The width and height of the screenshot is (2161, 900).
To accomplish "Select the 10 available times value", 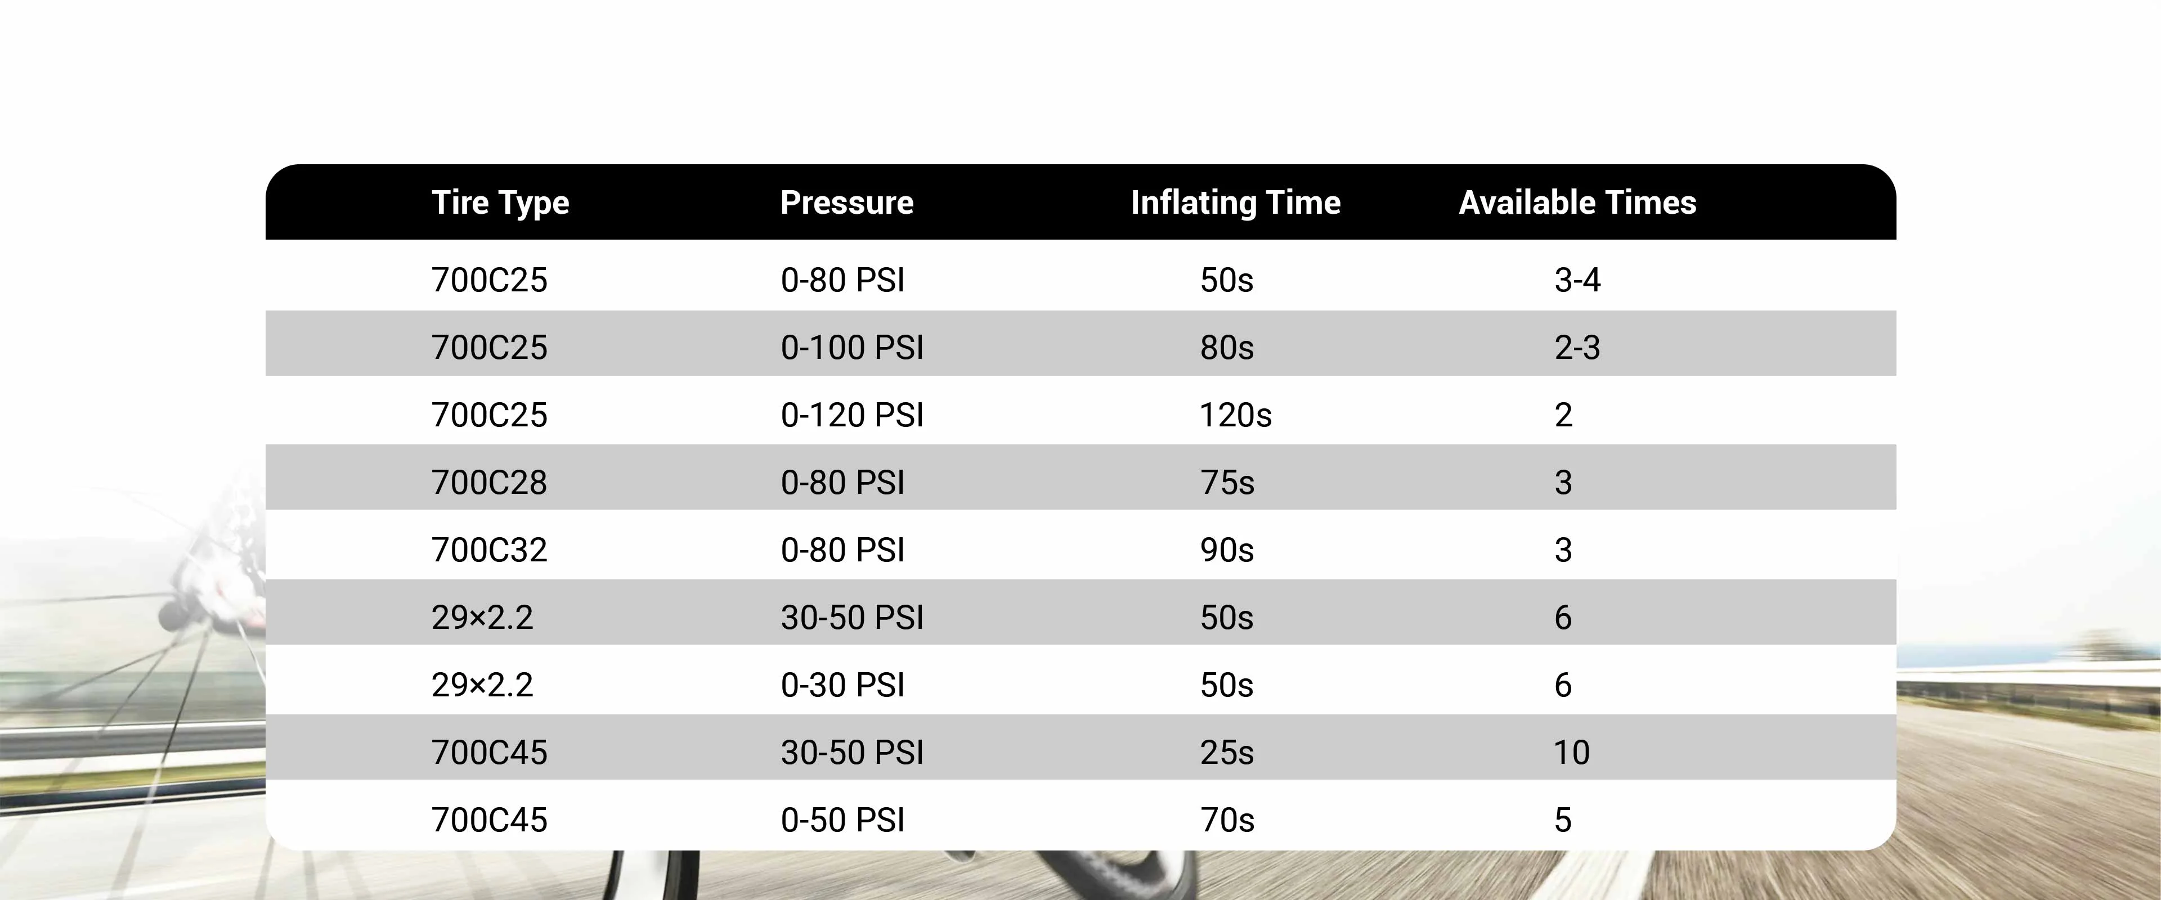I will [1571, 753].
